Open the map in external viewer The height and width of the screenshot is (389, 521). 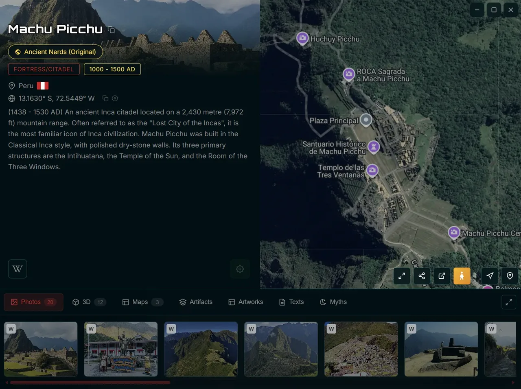(442, 276)
